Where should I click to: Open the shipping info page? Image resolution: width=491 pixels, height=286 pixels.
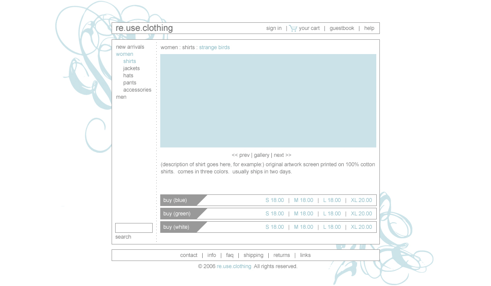tap(253, 255)
